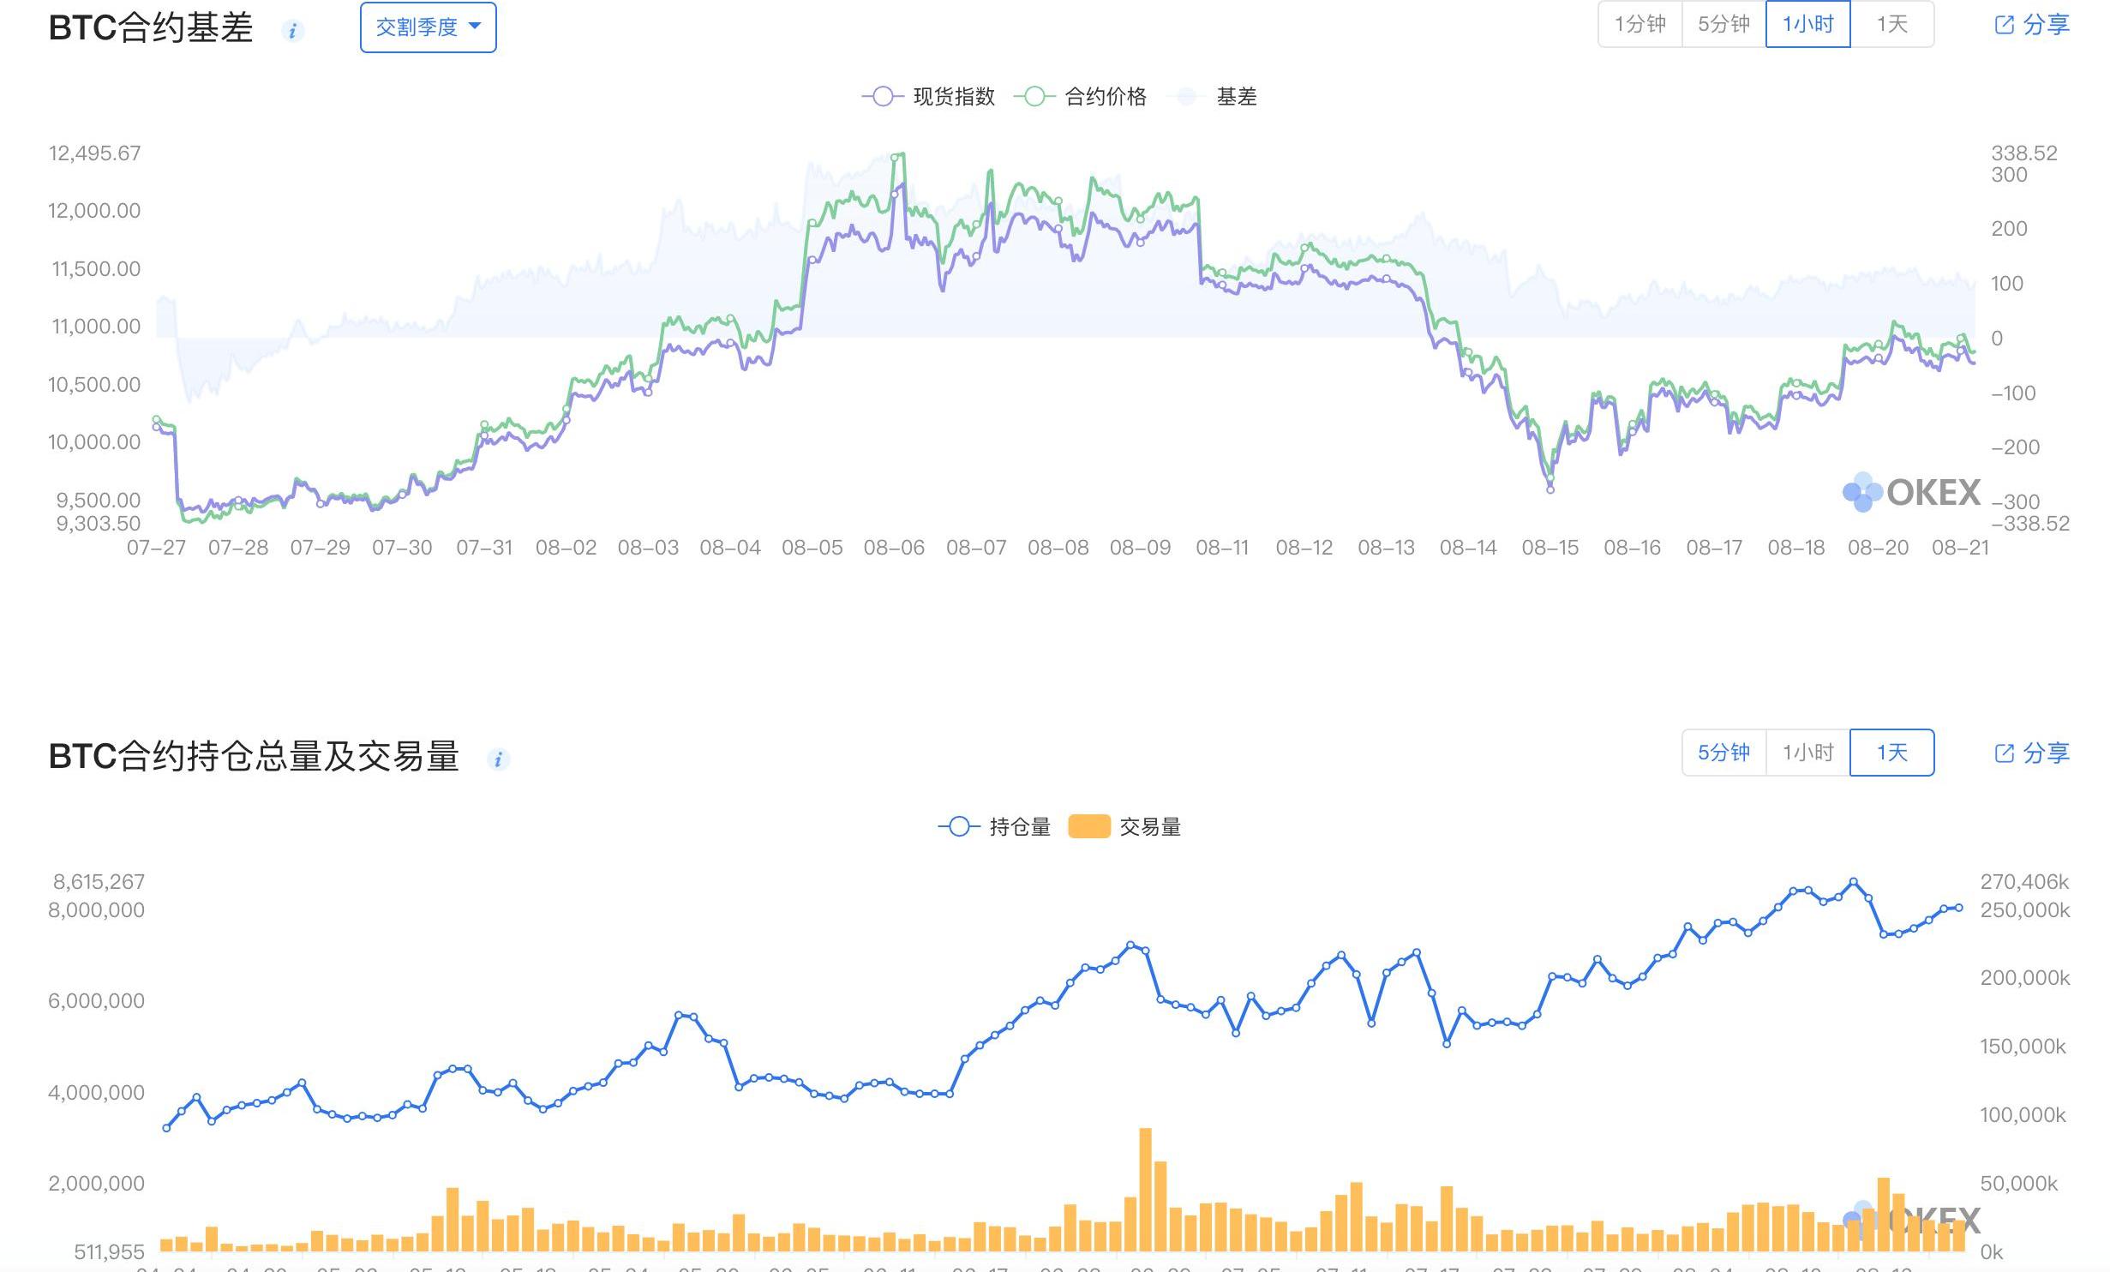Hide the 持仓量 series via legend label

tap(1020, 827)
